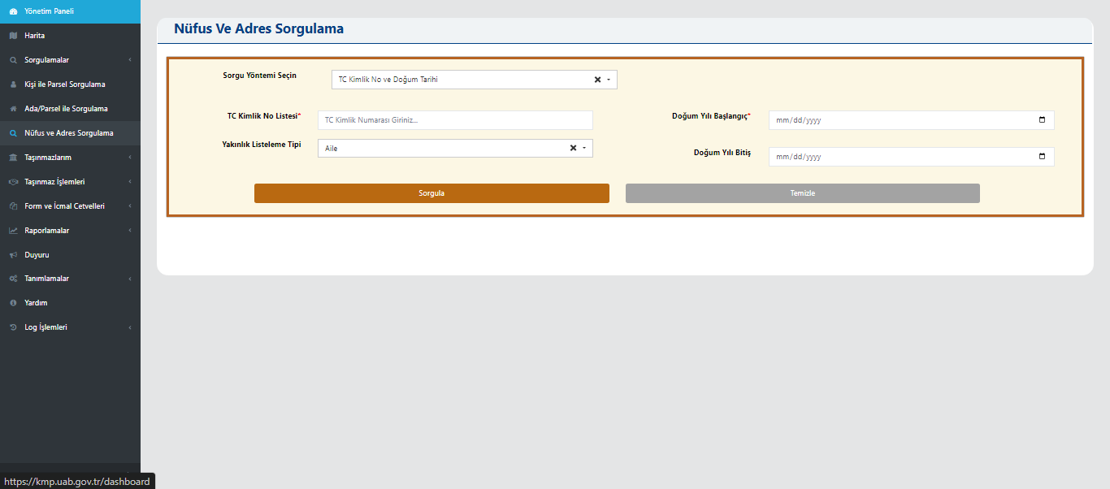Screen dimensions: 1110x489
Task: Open Kişi ile Parsel Sorgulama page
Action: pos(65,84)
